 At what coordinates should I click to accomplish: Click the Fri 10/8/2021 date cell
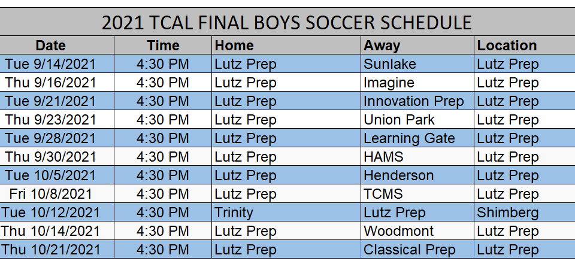(57, 193)
